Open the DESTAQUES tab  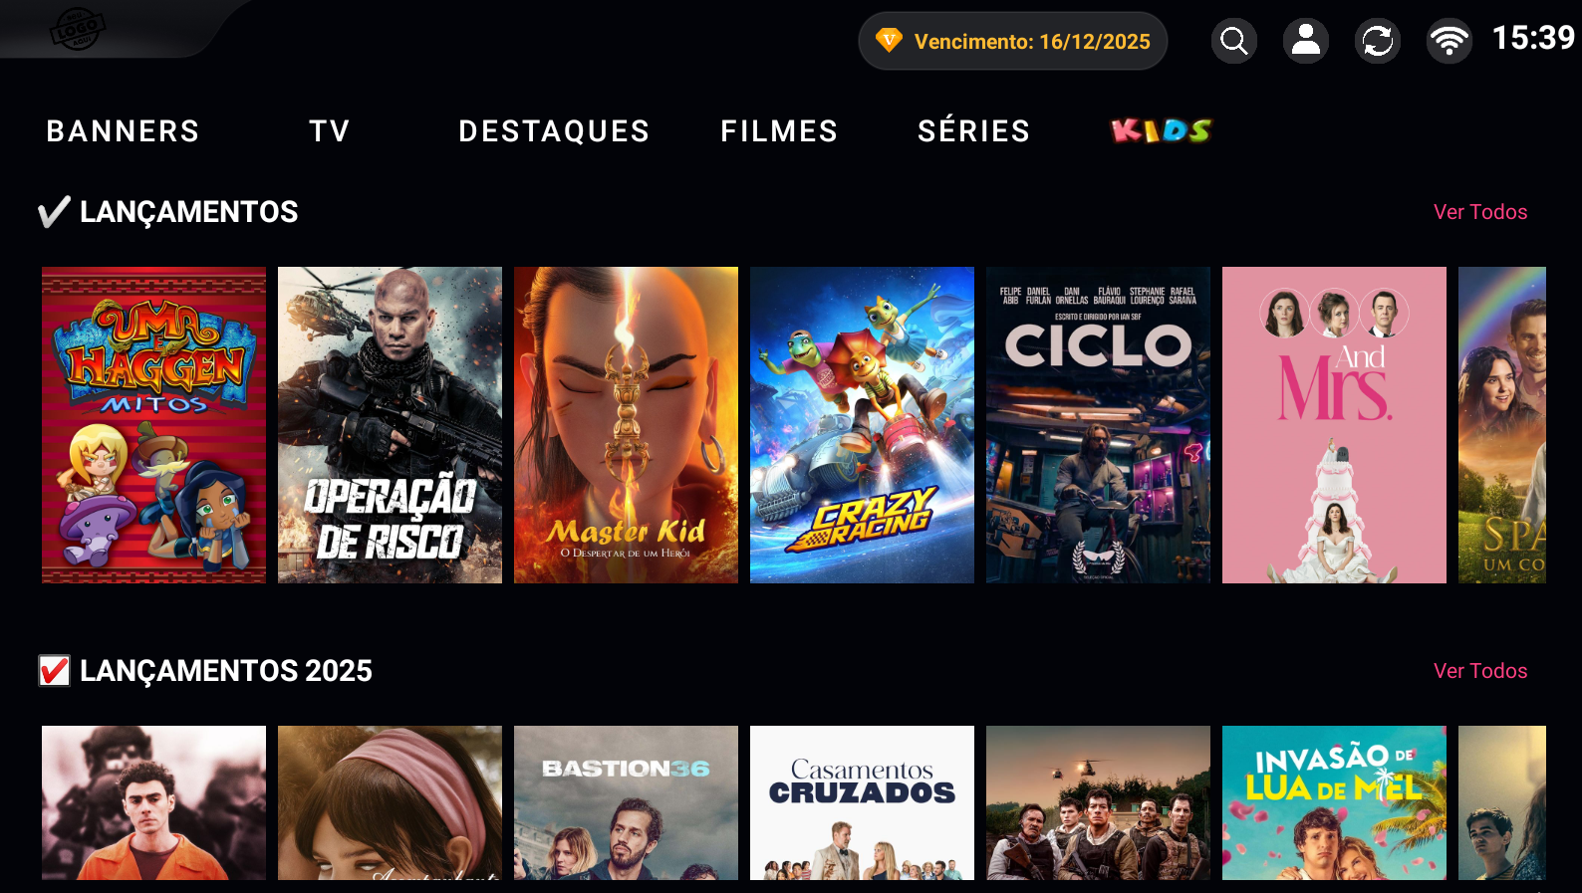[x=554, y=131]
